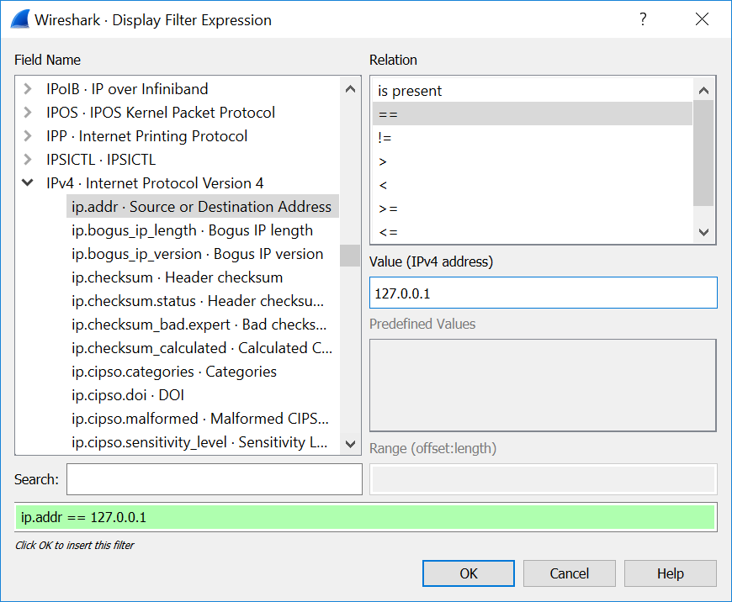
Task: Click the Search input box
Action: (x=214, y=479)
